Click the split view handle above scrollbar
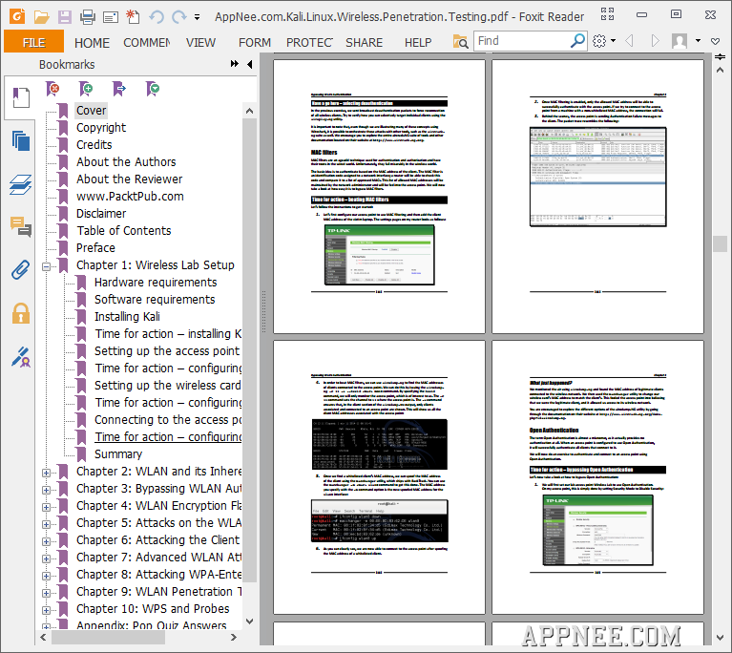Screen dimensions: 732x653 720,56
